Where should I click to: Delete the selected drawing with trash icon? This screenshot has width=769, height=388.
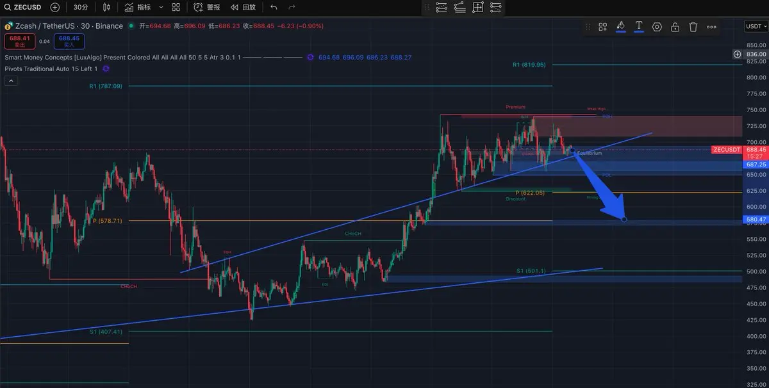tap(693, 27)
